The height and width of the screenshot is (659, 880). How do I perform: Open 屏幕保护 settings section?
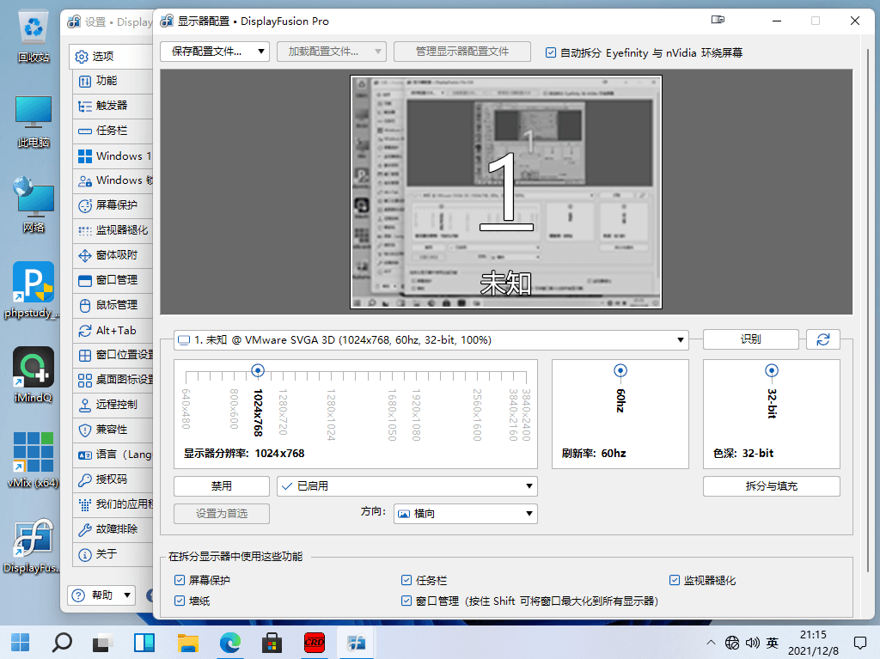(113, 205)
